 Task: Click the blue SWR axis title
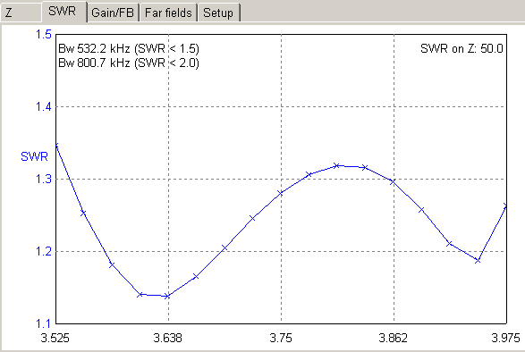(34, 156)
